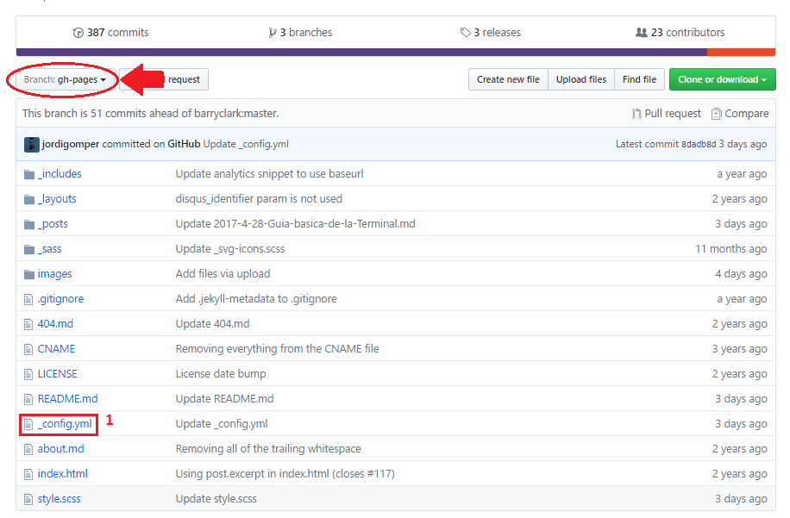Click commit message 'Update analytics snippet to use baseurl'

(270, 174)
